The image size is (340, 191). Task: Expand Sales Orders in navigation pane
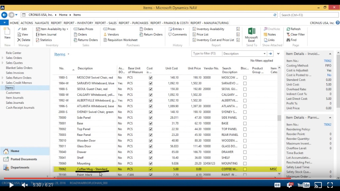tap(3, 58)
